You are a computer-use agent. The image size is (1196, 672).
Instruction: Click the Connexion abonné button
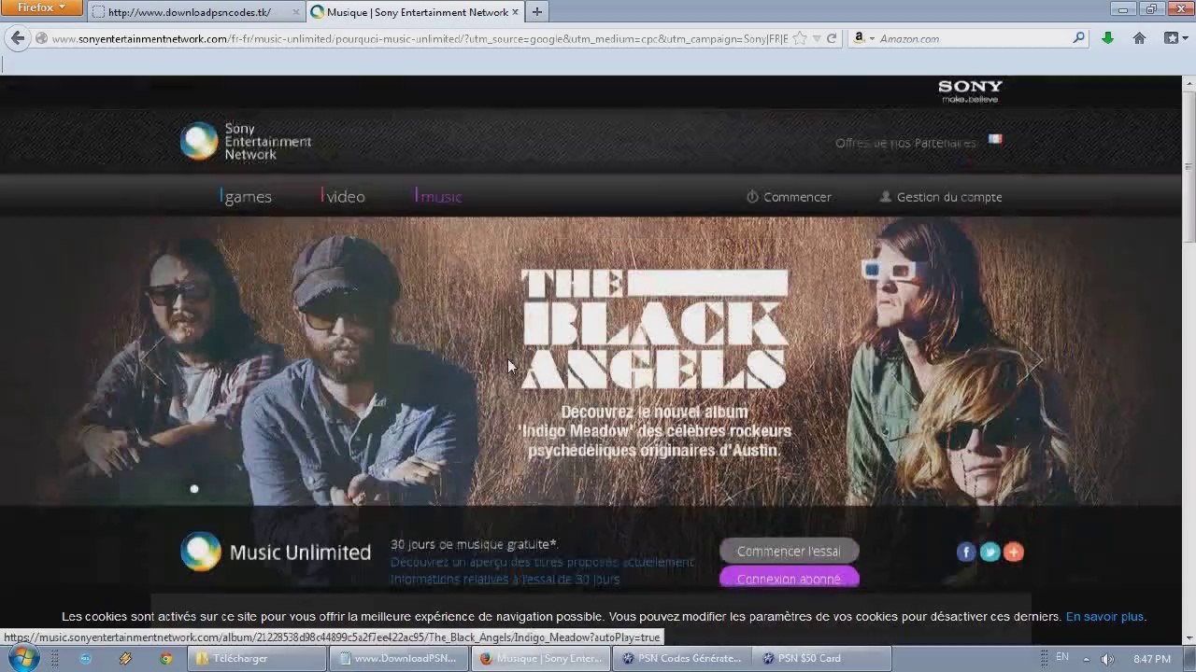pyautogui.click(x=789, y=579)
